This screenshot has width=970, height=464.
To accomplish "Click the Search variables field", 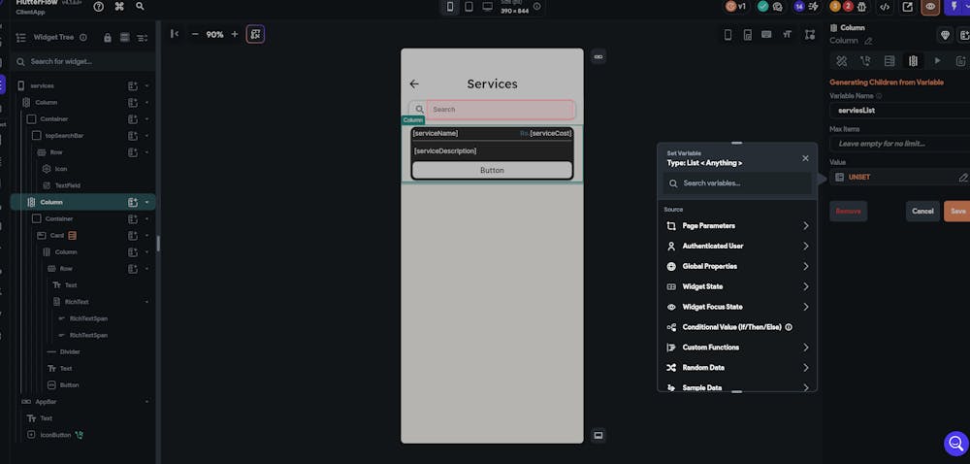I will [737, 183].
